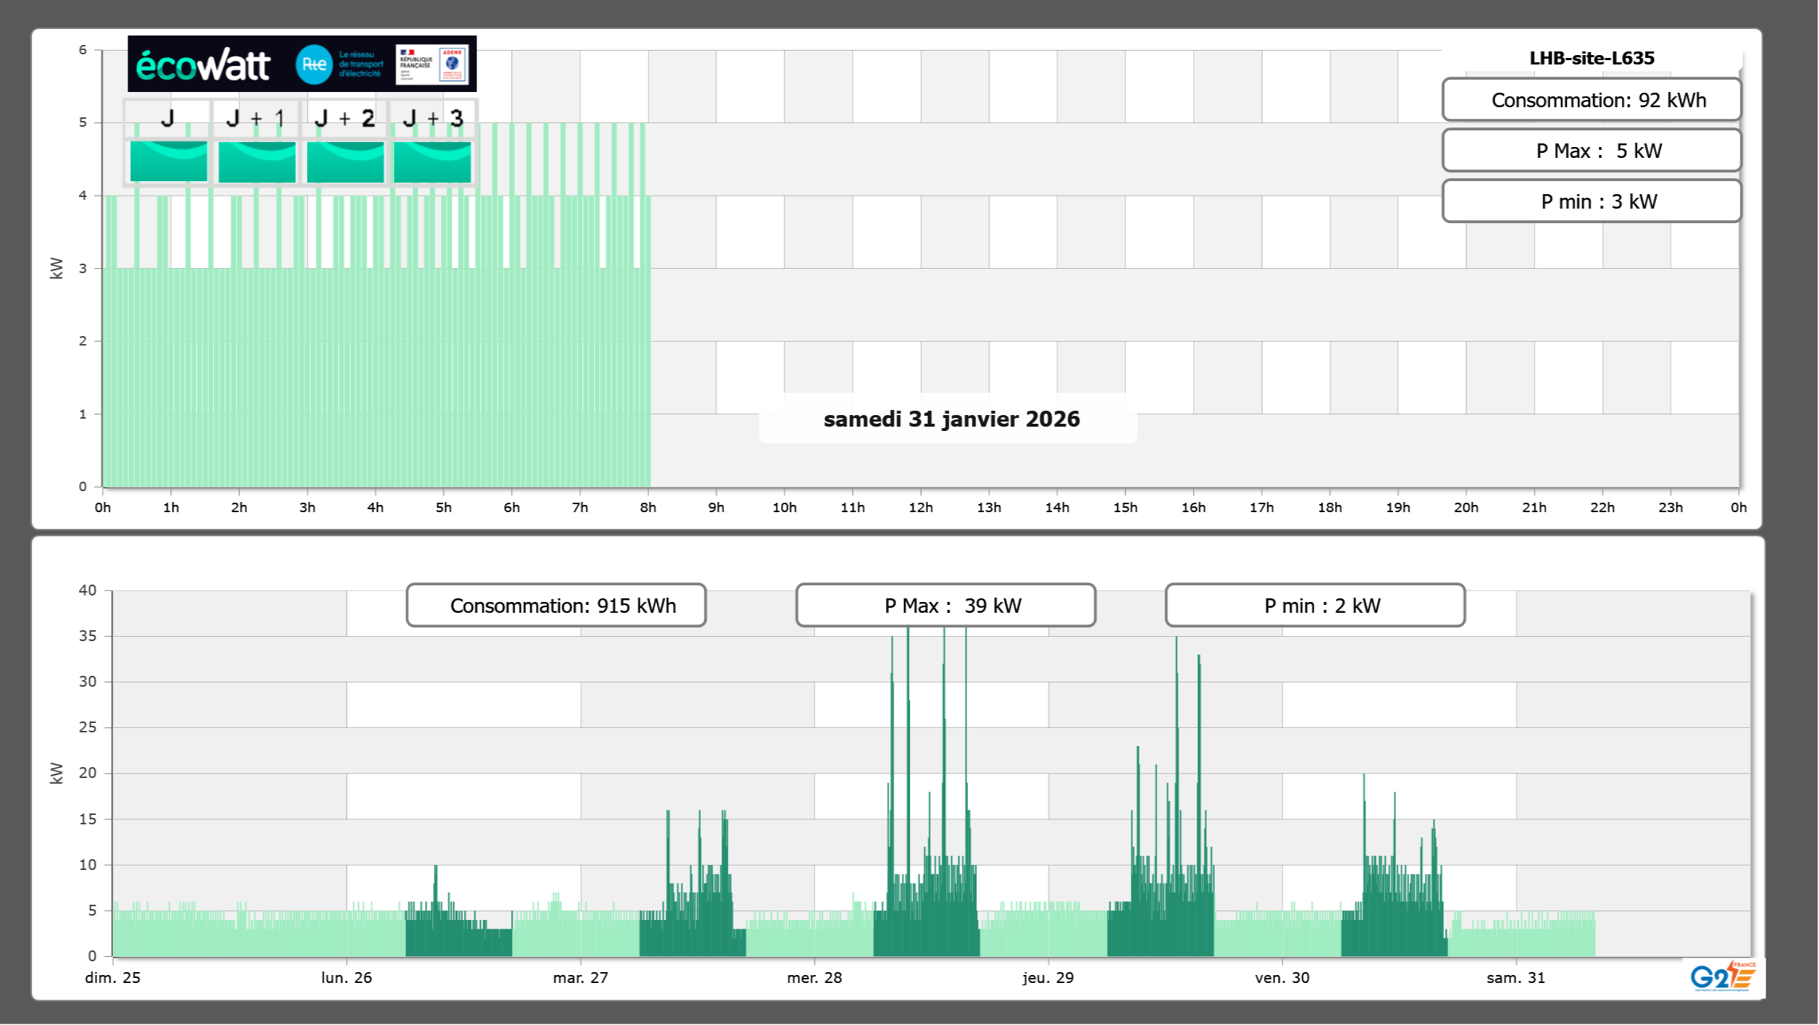Viewport: 1819px width, 1025px height.
Task: Click the Consommation: 92 kWh box
Action: pos(1591,100)
